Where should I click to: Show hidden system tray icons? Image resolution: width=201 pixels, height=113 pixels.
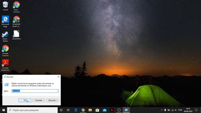point(162,110)
